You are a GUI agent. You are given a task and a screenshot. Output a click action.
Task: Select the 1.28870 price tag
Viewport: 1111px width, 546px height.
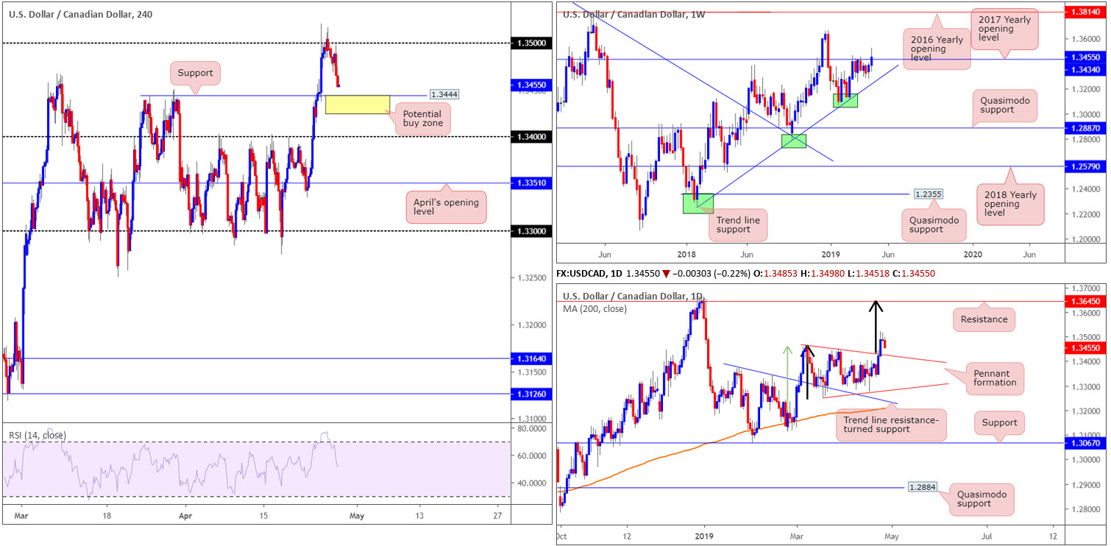pyautogui.click(x=1084, y=128)
